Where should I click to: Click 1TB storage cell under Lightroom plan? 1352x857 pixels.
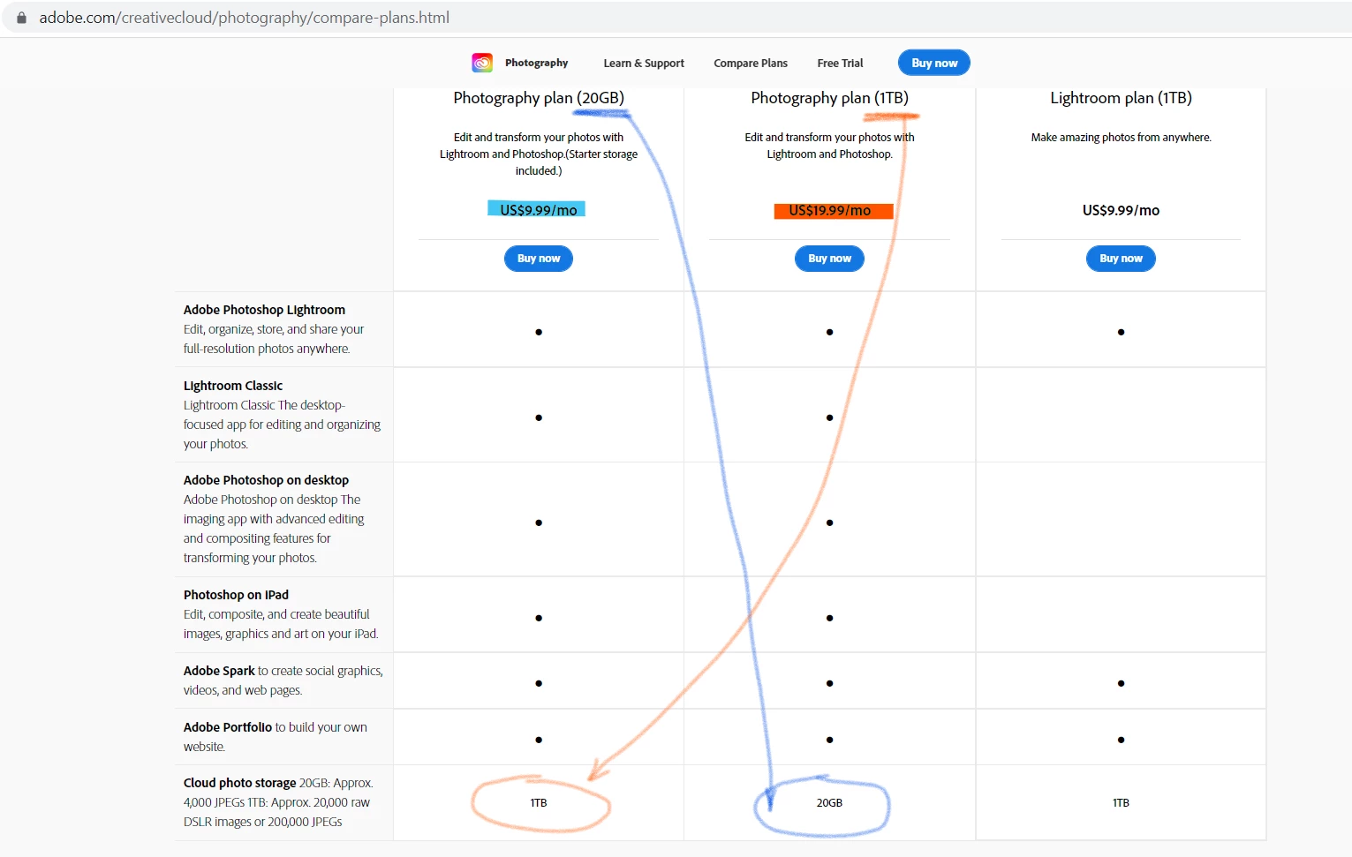[1121, 803]
